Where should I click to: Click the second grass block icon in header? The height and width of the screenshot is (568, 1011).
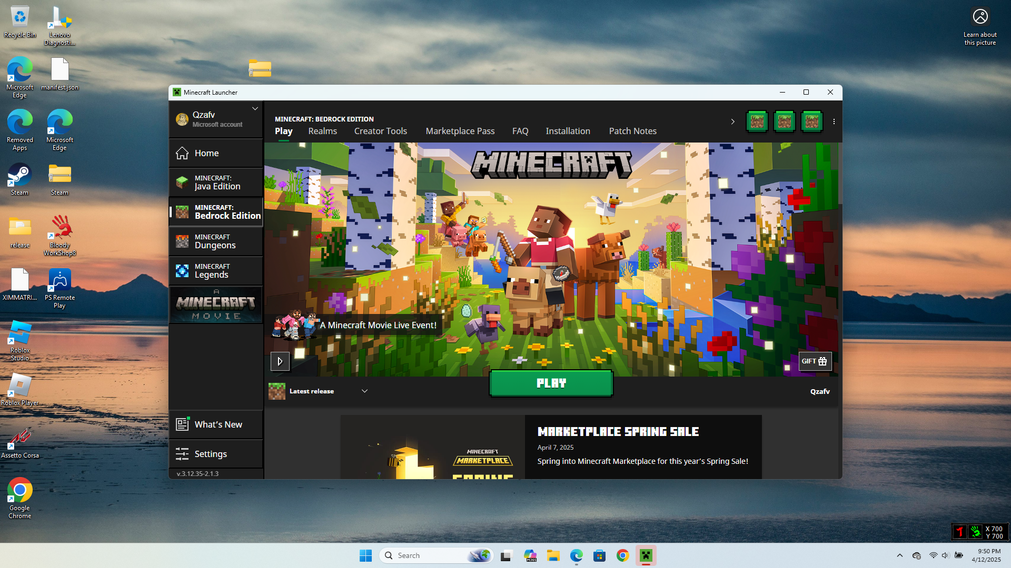785,121
